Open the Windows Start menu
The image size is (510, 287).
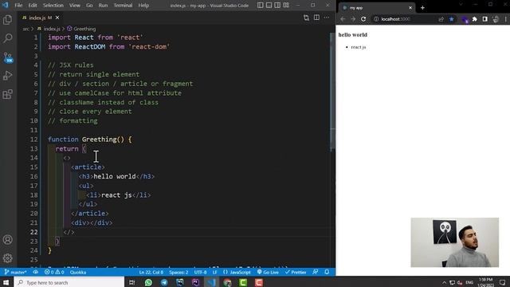[x=6, y=282]
